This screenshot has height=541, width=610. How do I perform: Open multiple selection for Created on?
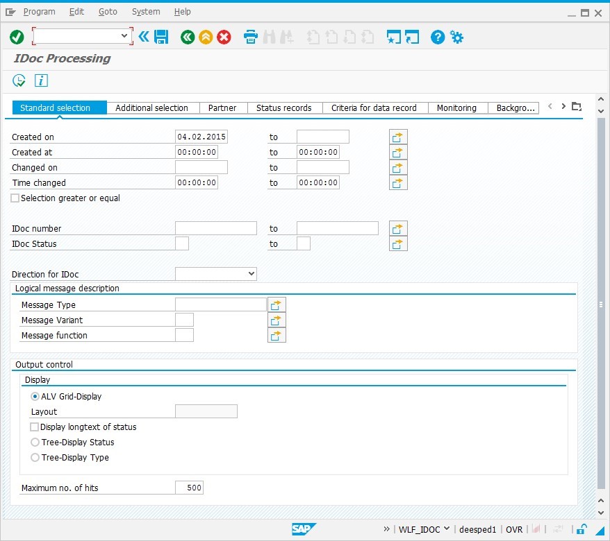coord(397,137)
